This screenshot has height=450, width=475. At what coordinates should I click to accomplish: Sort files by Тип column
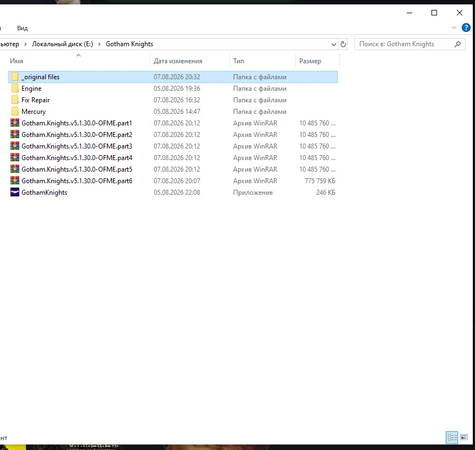[239, 61]
